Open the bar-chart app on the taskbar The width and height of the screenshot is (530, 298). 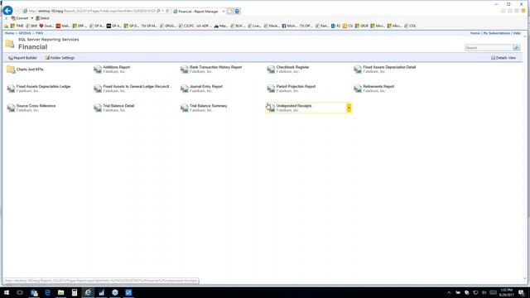coord(101,292)
